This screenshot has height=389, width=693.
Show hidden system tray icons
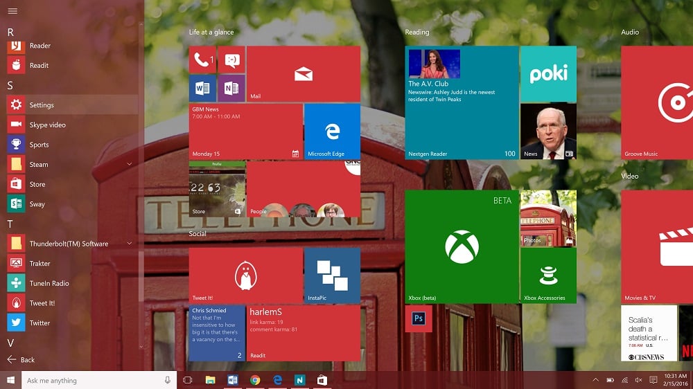click(x=595, y=380)
